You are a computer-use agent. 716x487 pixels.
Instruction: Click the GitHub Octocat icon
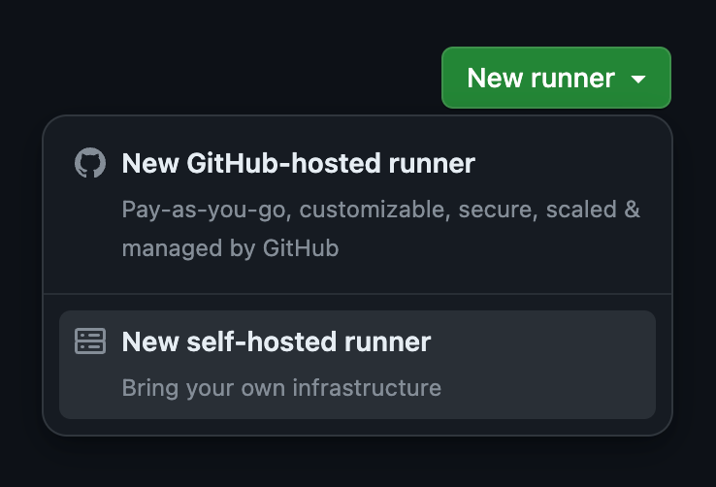[90, 163]
